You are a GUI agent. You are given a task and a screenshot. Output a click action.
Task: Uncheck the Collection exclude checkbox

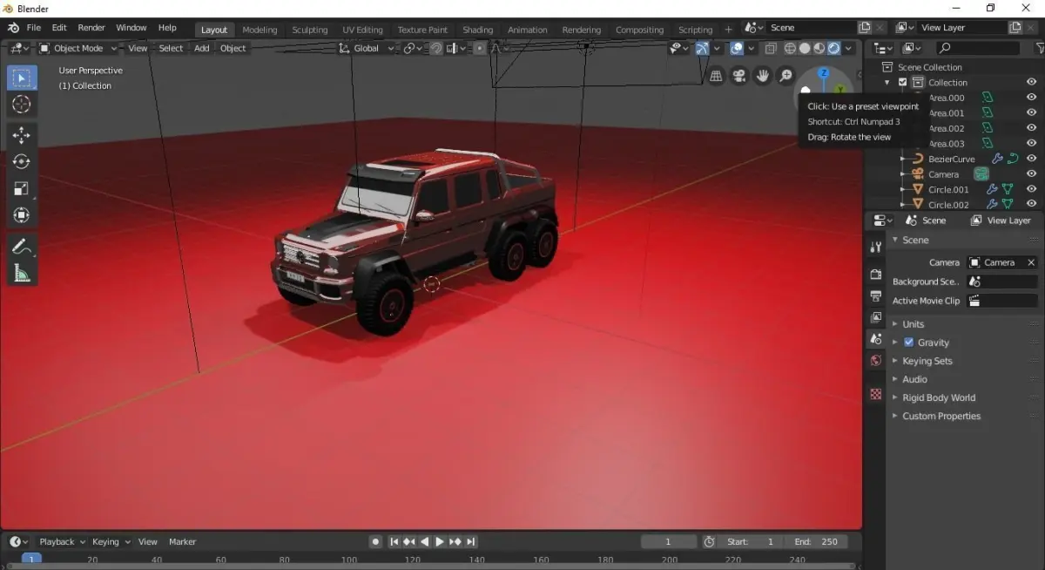click(903, 82)
